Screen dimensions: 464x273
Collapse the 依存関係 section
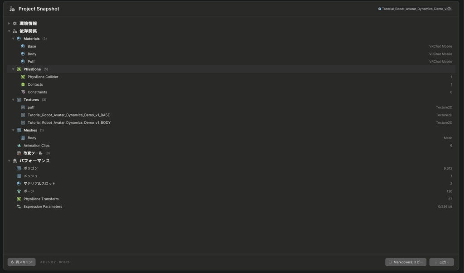pos(9,31)
